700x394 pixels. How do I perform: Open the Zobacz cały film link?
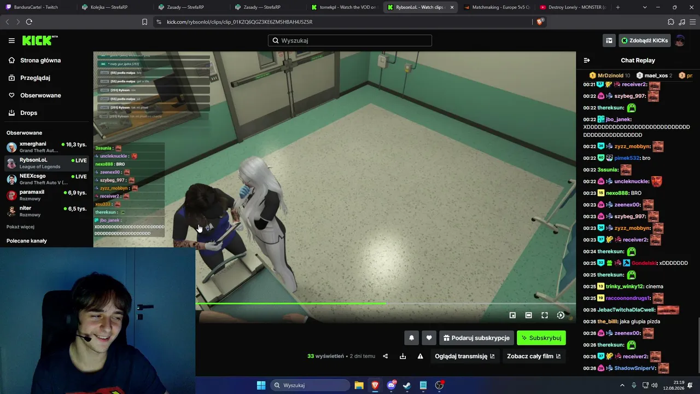tap(534, 356)
